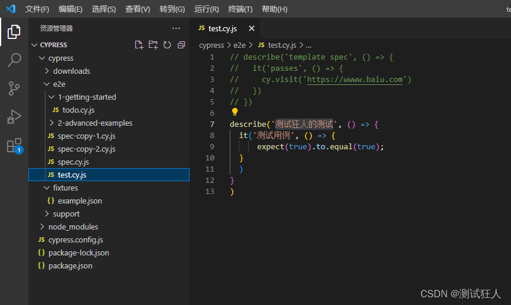Open the 终端(T) menu
This screenshot has height=305, width=511.
tap(240, 9)
